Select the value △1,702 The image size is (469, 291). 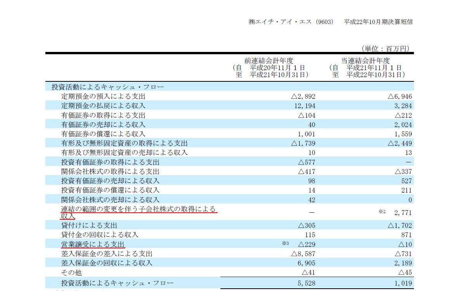400,226
